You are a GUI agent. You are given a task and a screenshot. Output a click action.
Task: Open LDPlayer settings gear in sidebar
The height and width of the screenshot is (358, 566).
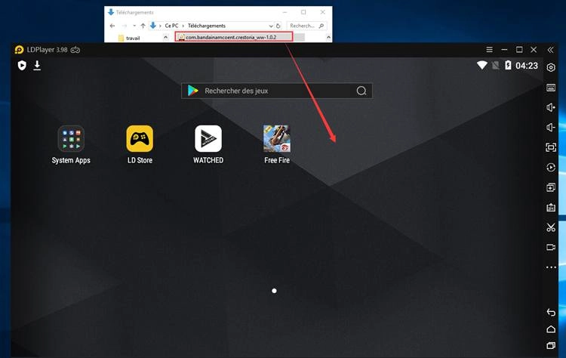[551, 67]
